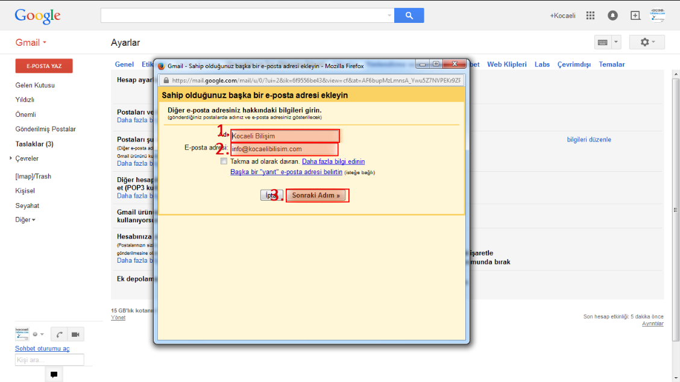Open Google notifications bell
Screen dimensions: 680x382
click(x=612, y=16)
